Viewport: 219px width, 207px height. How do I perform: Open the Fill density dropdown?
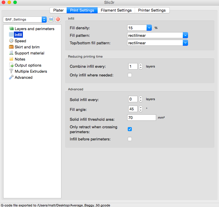(149, 28)
